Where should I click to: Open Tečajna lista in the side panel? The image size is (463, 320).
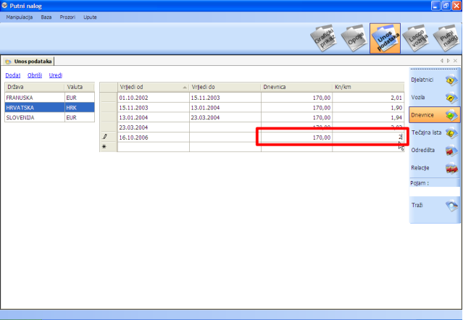point(434,132)
